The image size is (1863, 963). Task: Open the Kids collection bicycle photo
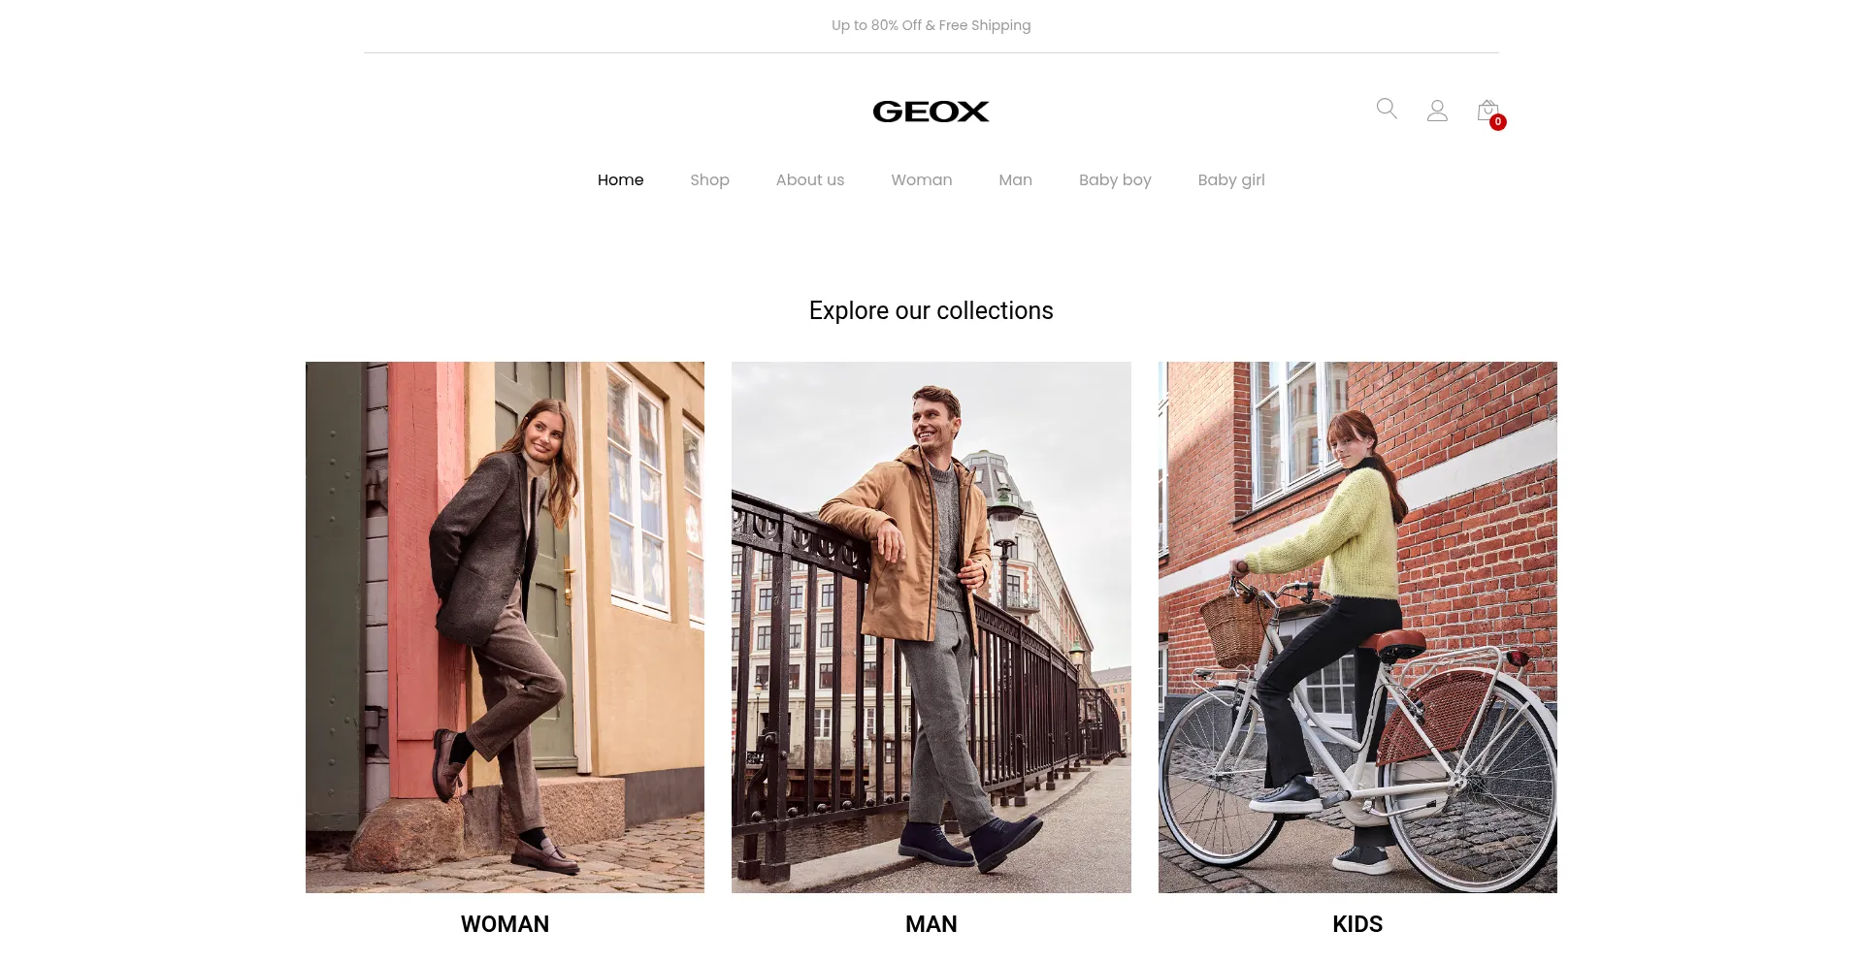(1357, 627)
